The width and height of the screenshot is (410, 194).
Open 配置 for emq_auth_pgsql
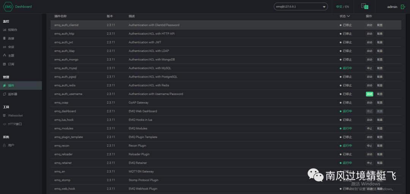tap(380, 76)
